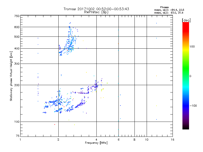Click the yellow data point at 250 km
This screenshot has height=152, width=203.
click(x=86, y=72)
